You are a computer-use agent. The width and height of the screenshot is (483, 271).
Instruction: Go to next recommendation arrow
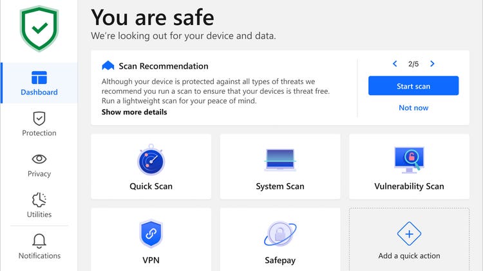[x=432, y=64]
